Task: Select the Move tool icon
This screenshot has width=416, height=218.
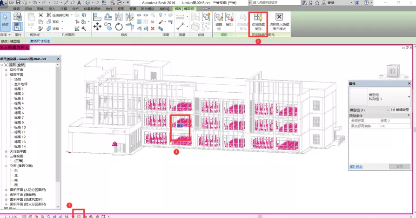Action: [97, 27]
